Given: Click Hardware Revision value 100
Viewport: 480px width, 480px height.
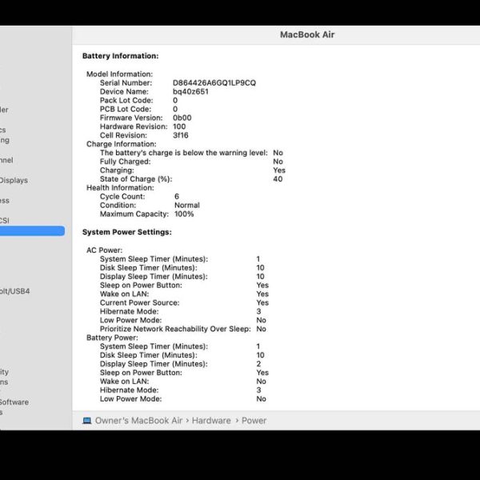Looking at the screenshot, I should click(x=179, y=126).
